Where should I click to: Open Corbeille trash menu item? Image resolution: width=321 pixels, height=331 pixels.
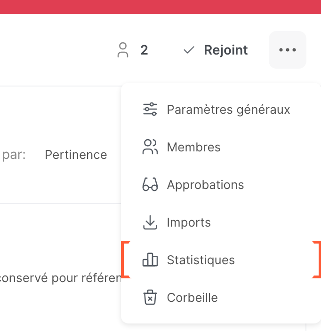coord(221,298)
